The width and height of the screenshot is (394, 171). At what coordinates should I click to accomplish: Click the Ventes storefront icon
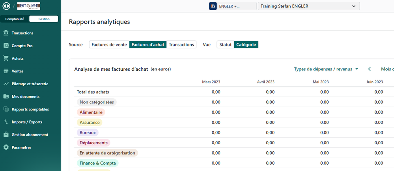click(6, 71)
